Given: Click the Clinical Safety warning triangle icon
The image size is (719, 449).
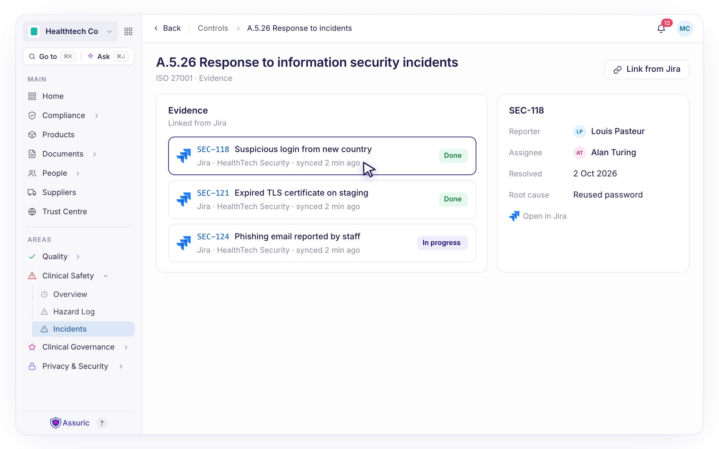Looking at the screenshot, I should point(32,276).
